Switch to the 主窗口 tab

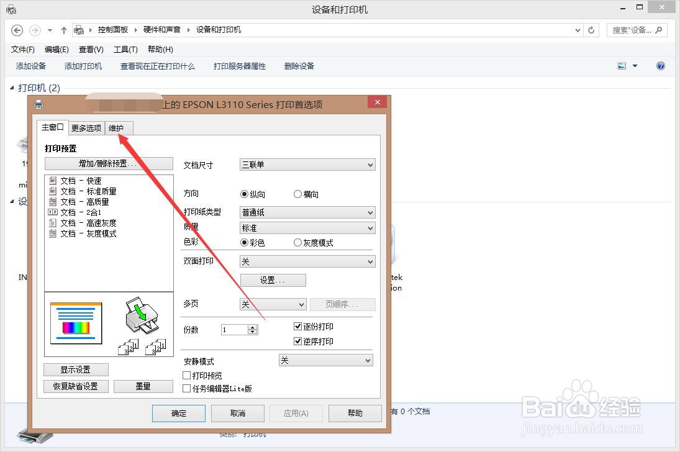(52, 127)
